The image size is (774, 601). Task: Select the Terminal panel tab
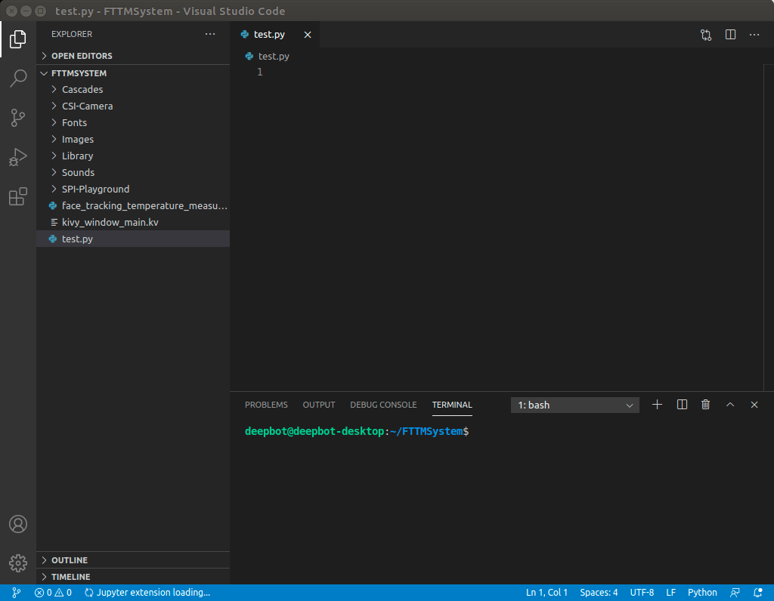pyautogui.click(x=452, y=405)
